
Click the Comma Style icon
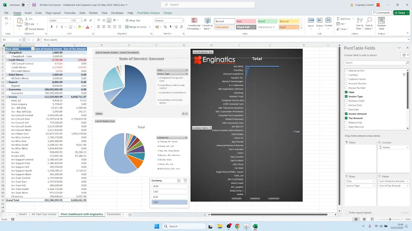pyautogui.click(x=170, y=27)
